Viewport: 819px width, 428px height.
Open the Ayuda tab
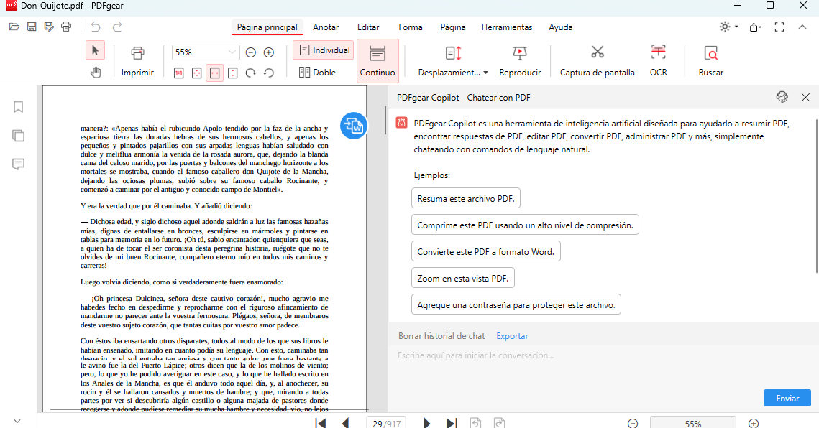[x=560, y=27]
